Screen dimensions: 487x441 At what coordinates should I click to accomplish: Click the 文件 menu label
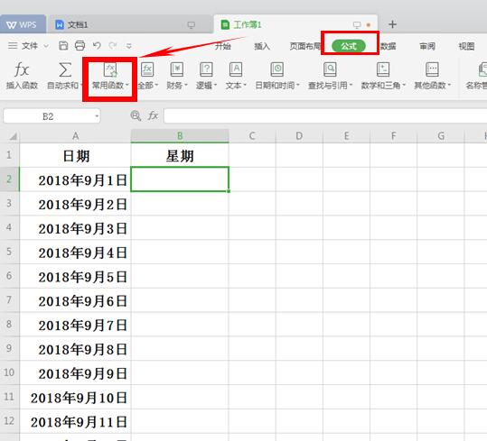click(30, 46)
